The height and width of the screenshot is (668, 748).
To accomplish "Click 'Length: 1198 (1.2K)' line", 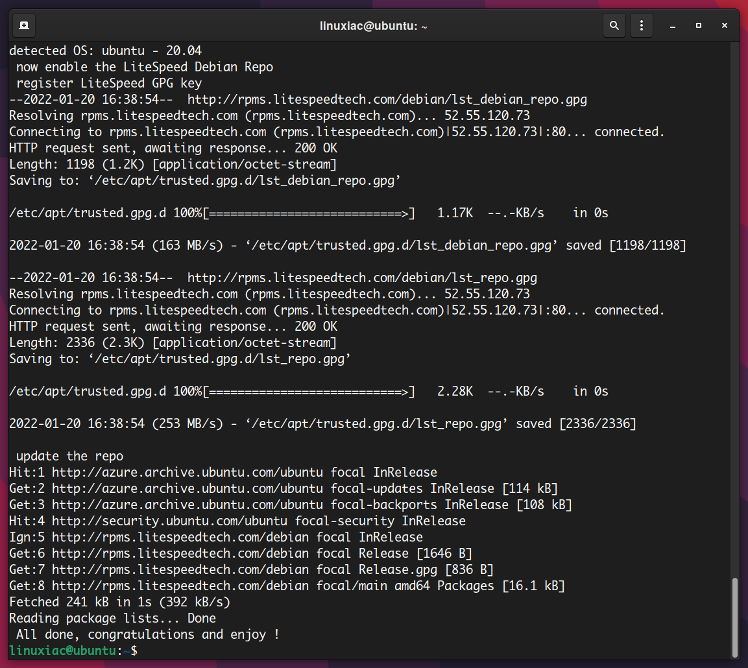I will coord(173,164).
